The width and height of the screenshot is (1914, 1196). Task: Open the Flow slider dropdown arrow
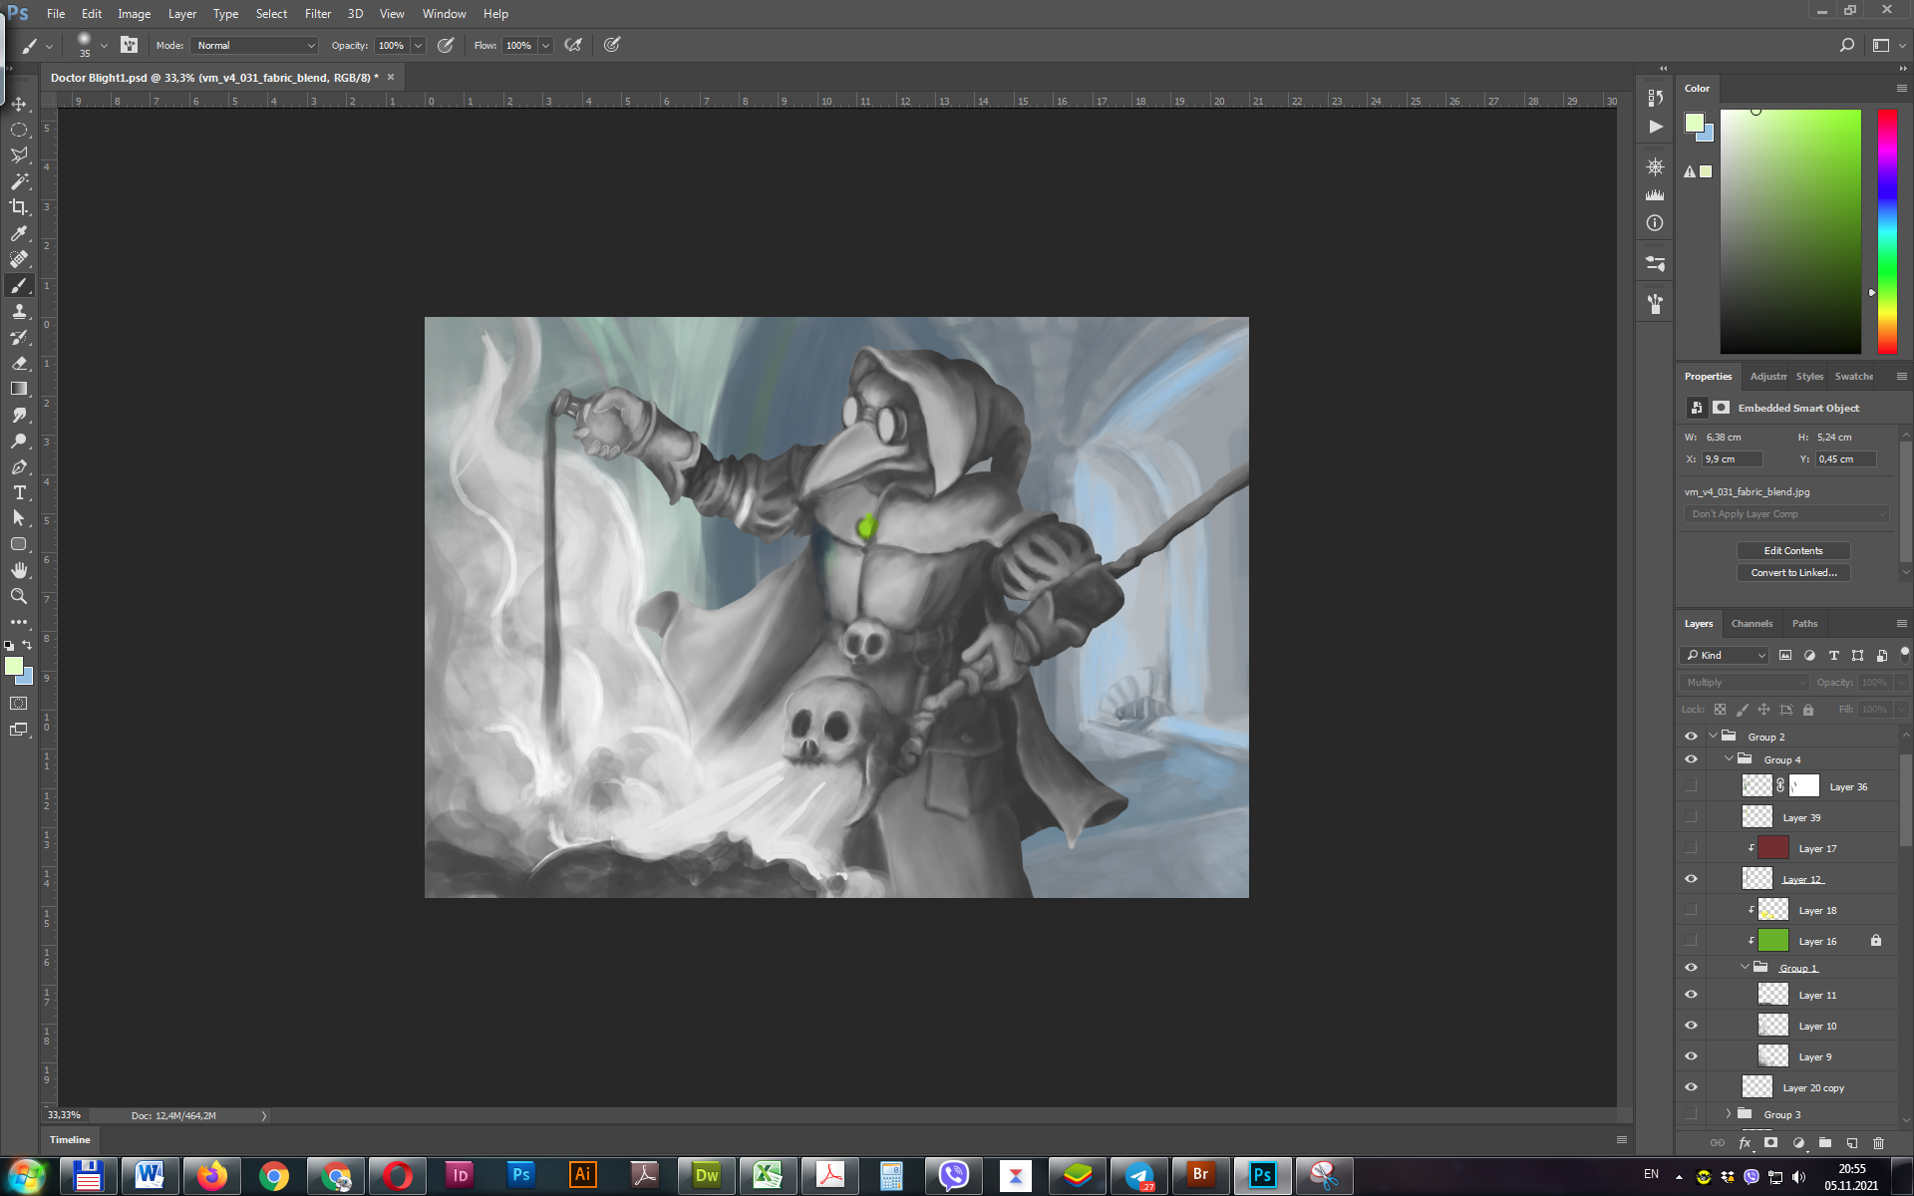pyautogui.click(x=546, y=45)
